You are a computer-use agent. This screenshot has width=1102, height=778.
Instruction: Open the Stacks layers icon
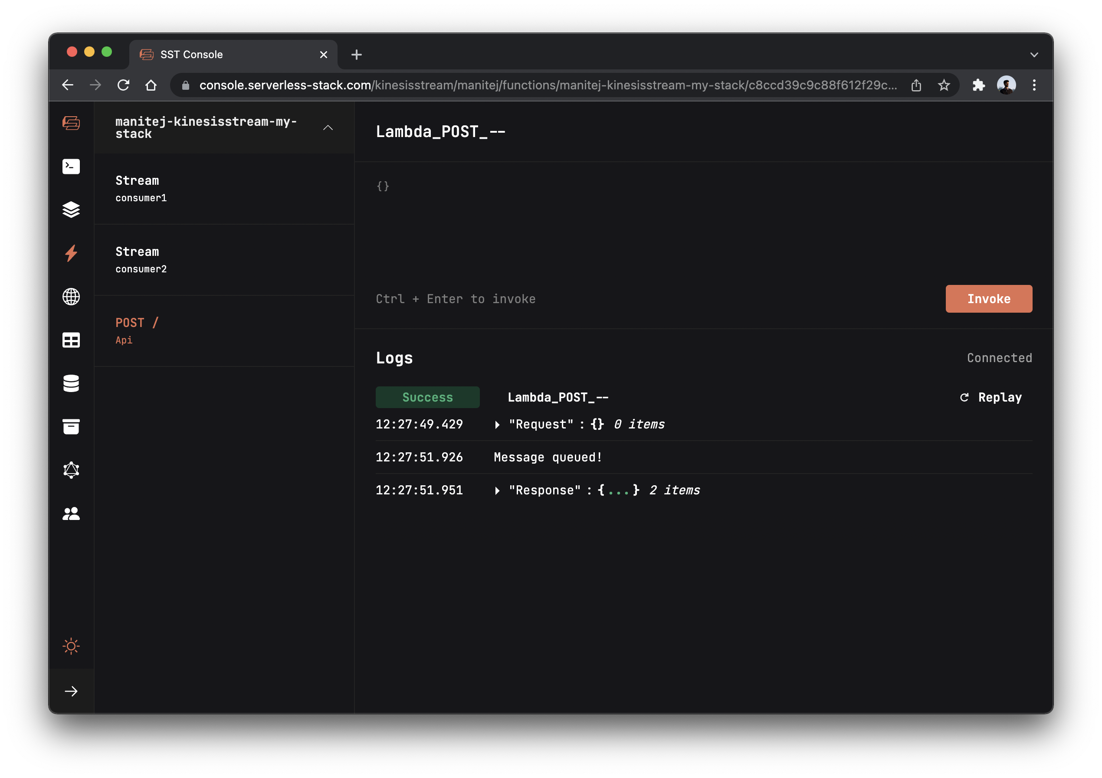(x=71, y=209)
